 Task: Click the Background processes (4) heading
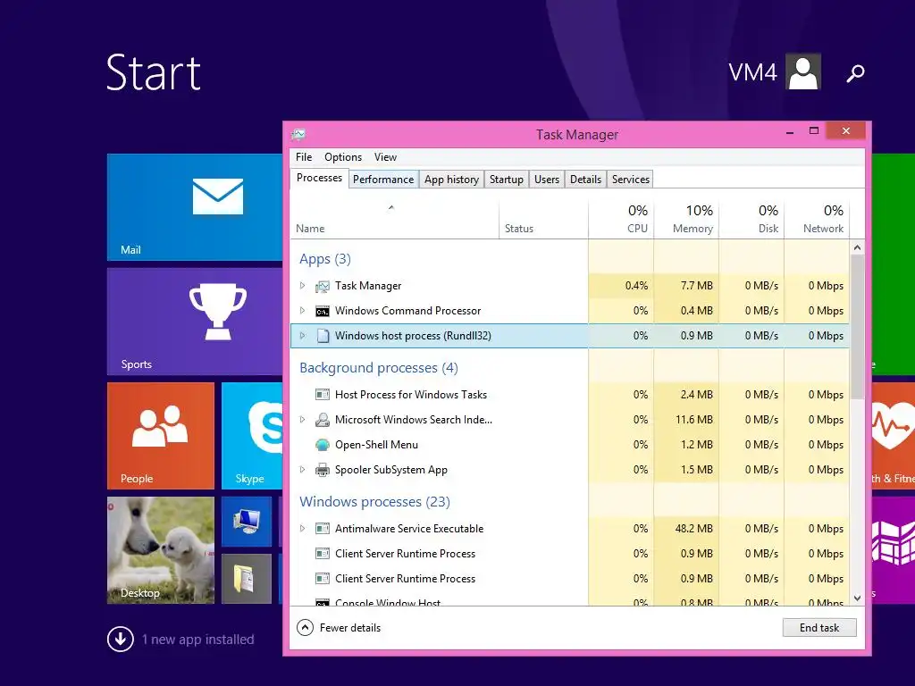tap(379, 368)
